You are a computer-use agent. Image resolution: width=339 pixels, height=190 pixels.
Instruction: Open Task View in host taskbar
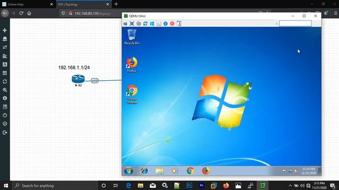pyautogui.click(x=115, y=185)
